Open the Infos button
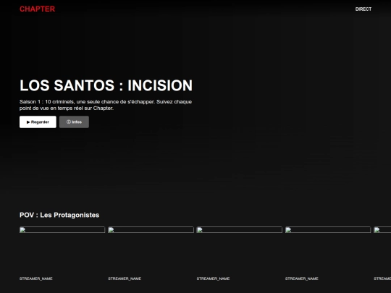This screenshot has width=391, height=293. click(74, 122)
